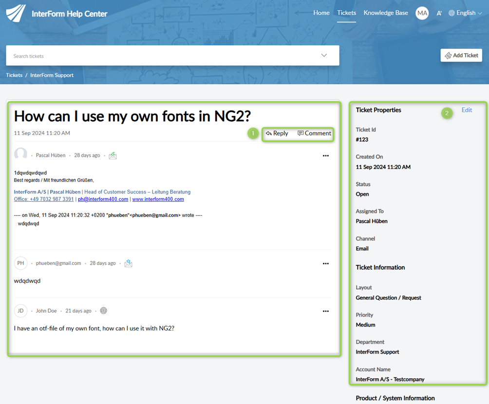The height and width of the screenshot is (404, 489).
Task: Open the www.interform400.com website link
Action: (x=158, y=199)
